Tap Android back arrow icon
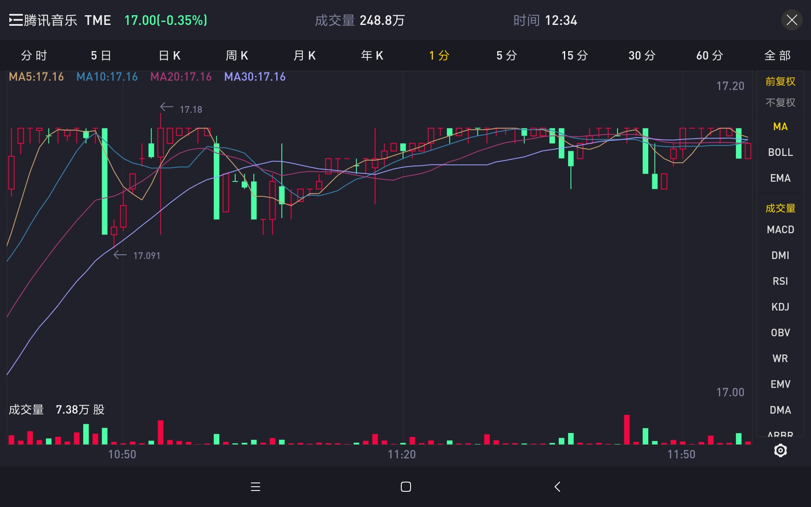Screen dimensions: 811x507 (x=558, y=487)
